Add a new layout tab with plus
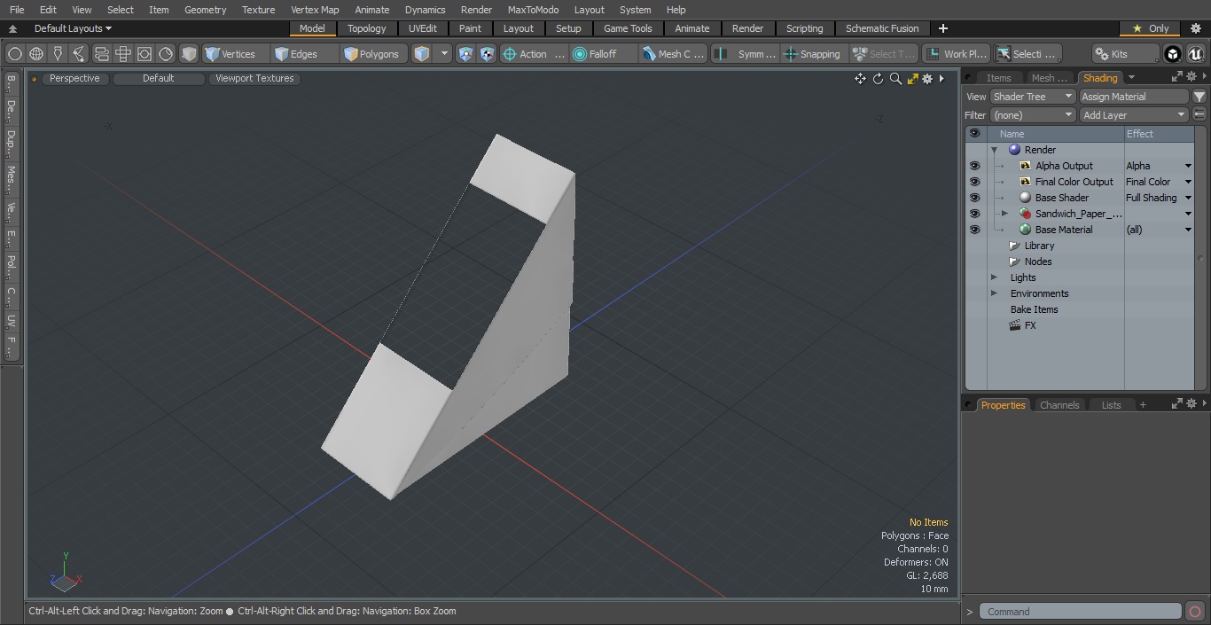The image size is (1211, 625). [942, 28]
